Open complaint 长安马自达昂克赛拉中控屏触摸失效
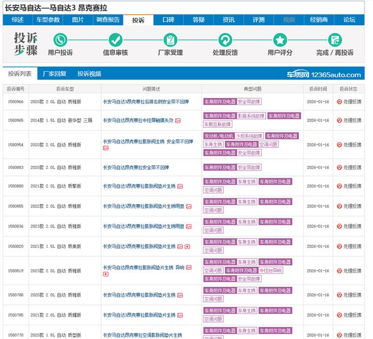This screenshot has height=339, width=373. 138,120
